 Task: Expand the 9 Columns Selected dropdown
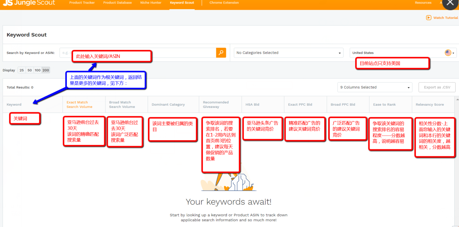tap(375, 87)
